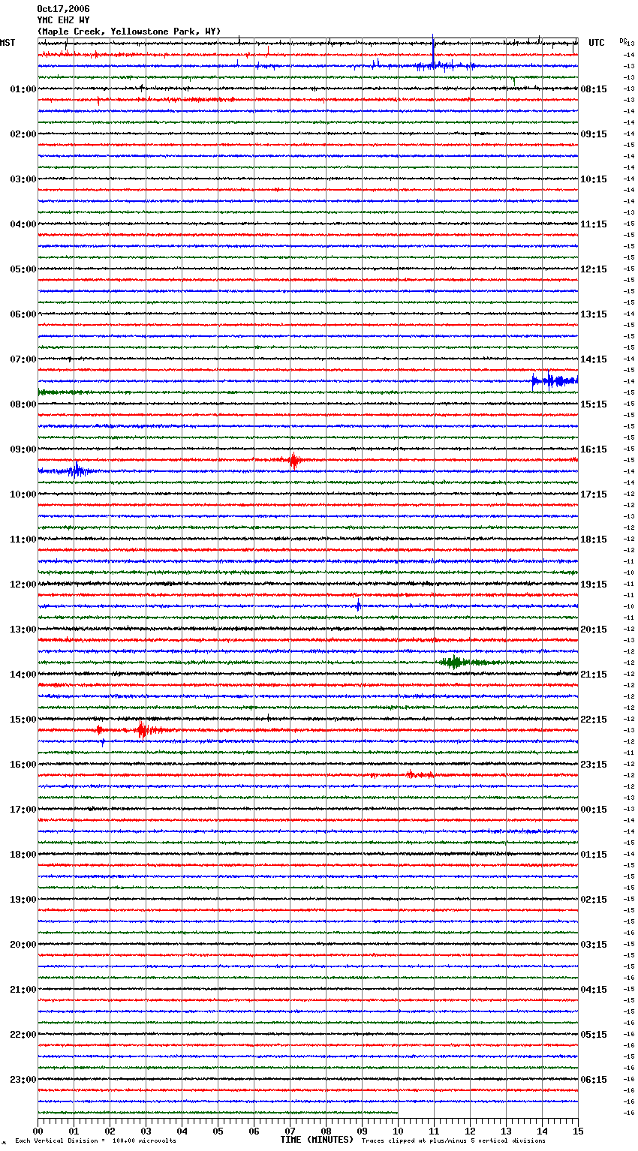Click the UTC time zone label
This screenshot has height=1151, width=638.
597,43
